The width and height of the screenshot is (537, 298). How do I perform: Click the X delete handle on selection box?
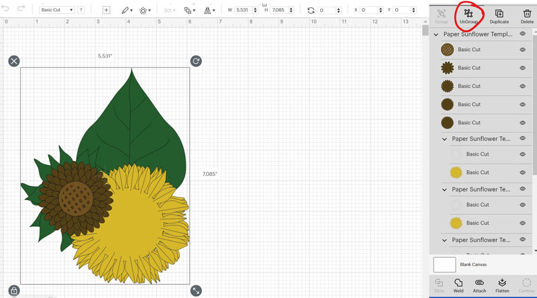pos(14,61)
